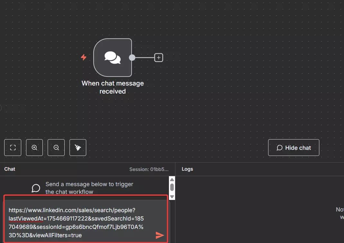This screenshot has height=243, width=344.
Task: Switch to the Logs panel
Action: coord(188,169)
